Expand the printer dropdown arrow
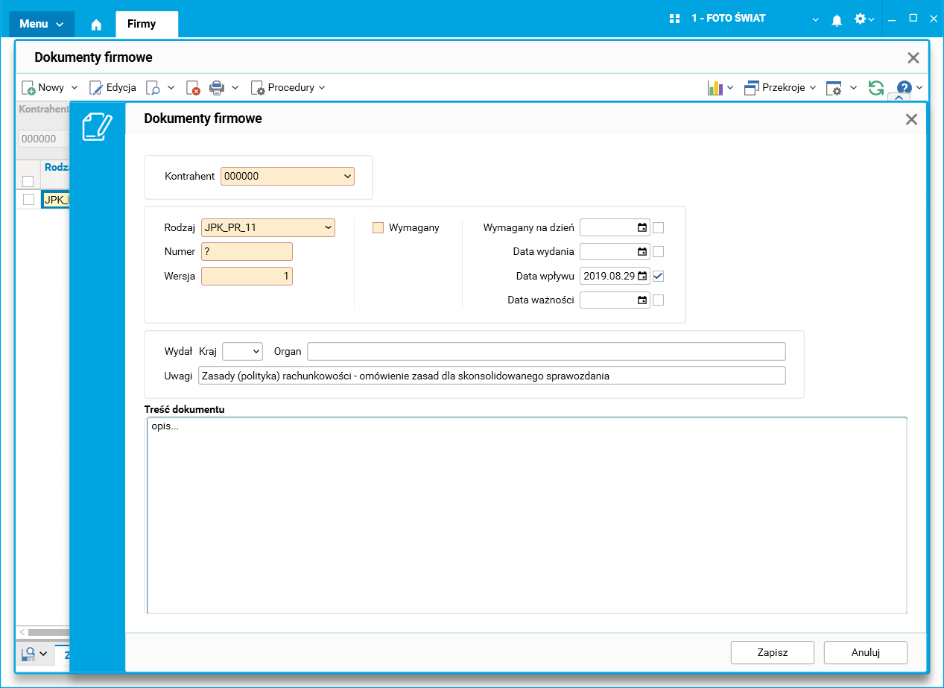Viewport: 944px width, 688px height. point(235,88)
